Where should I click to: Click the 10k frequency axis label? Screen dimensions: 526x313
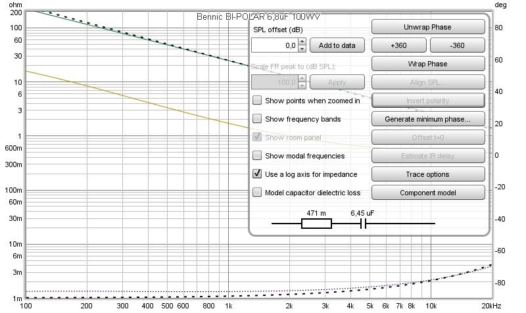pos(431,306)
